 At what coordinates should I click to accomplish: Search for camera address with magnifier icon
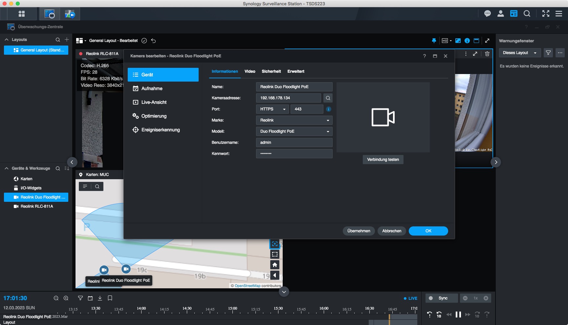tap(328, 98)
